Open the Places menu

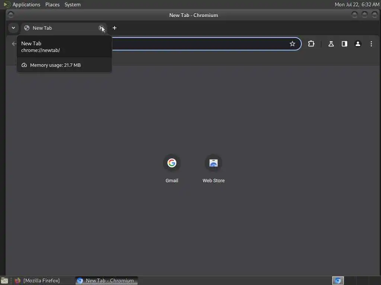click(x=52, y=4)
